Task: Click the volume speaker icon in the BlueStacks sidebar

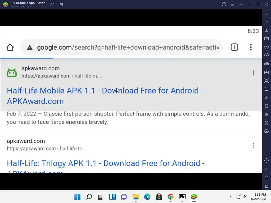Action: (x=267, y=21)
